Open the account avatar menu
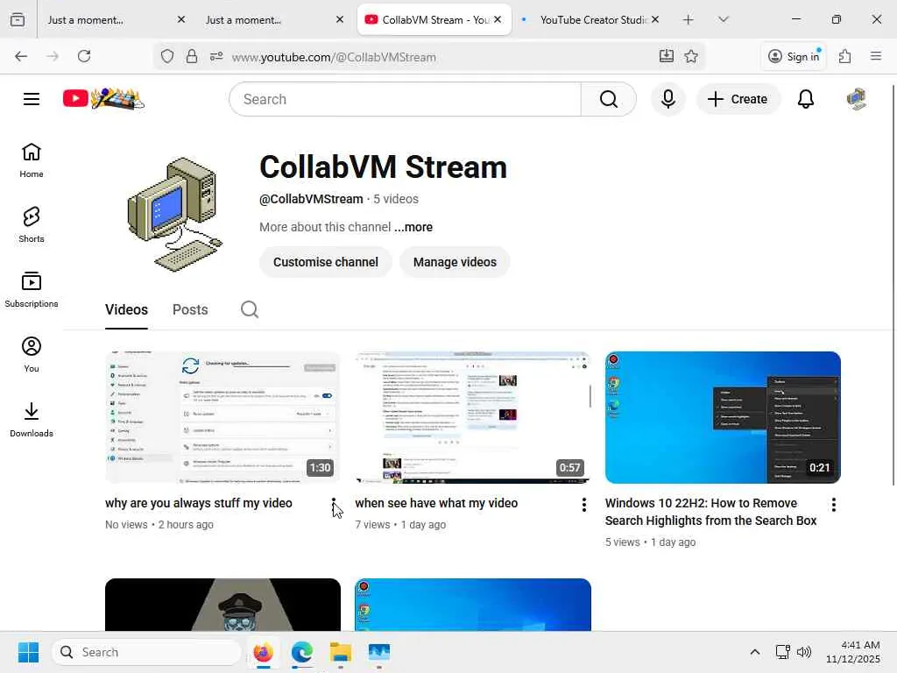The image size is (897, 673). coord(857,99)
